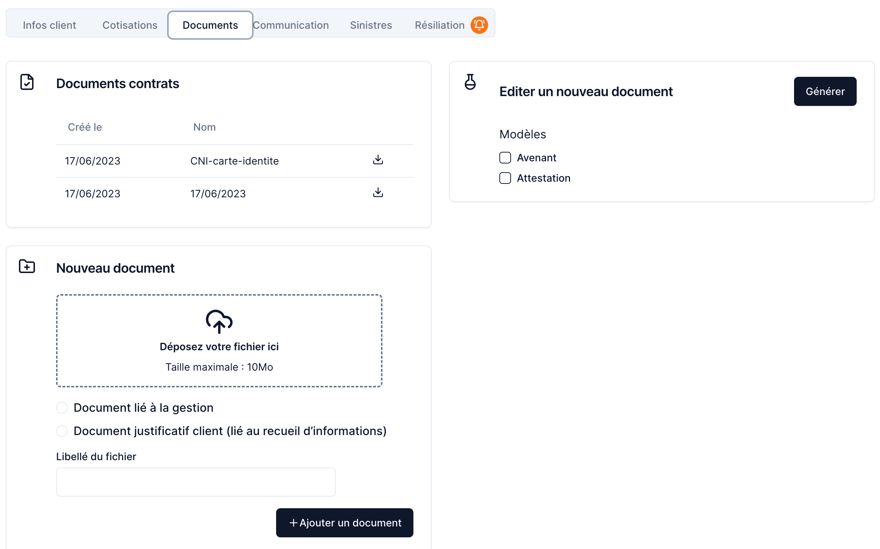Download the CNI-carte-identite document
This screenshot has height=549, width=880.
tap(378, 160)
